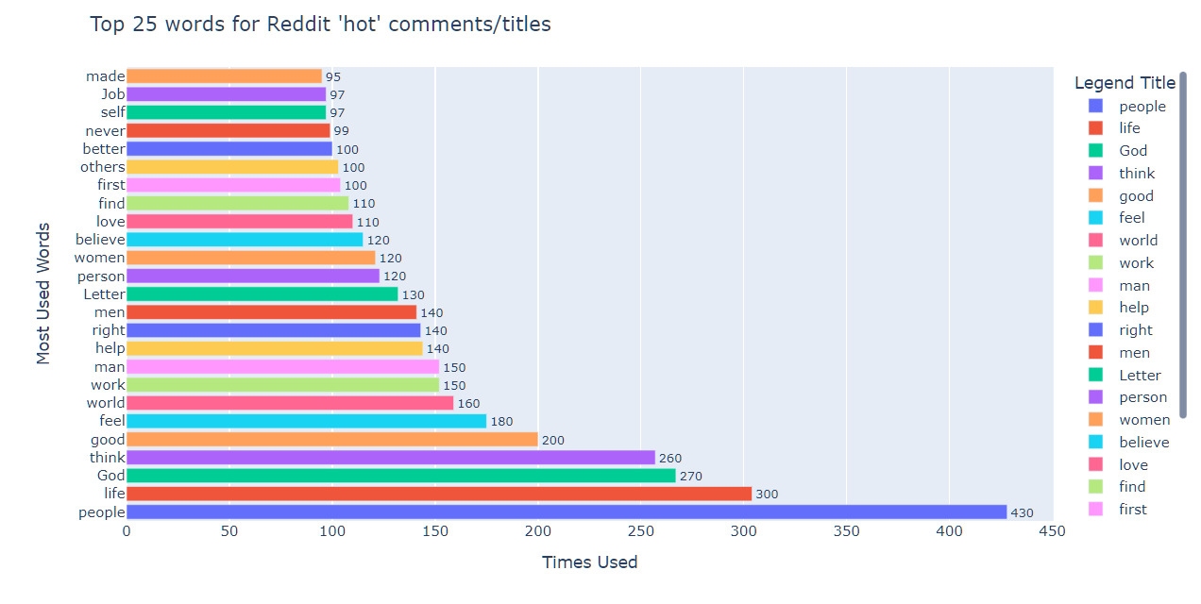The image size is (1201, 604).
Task: Click the 'believe' legend item text
Action: (1143, 443)
